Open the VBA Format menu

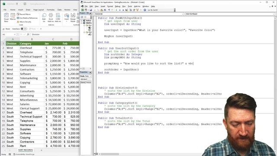click(110, 6)
